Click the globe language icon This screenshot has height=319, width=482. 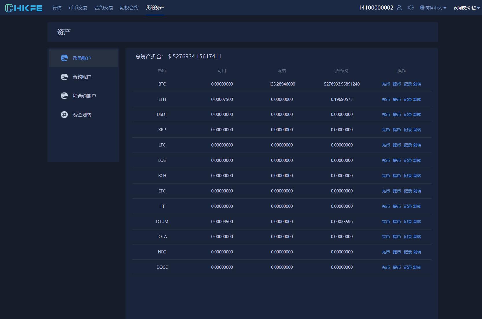(422, 8)
